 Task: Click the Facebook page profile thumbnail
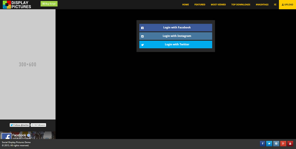(6, 136)
